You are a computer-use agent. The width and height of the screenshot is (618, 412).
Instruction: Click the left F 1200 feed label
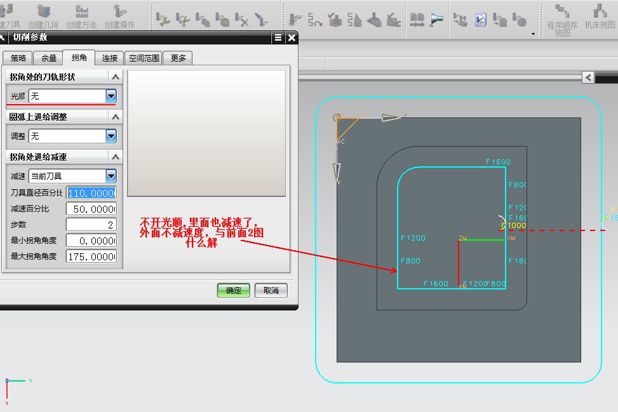(413, 238)
